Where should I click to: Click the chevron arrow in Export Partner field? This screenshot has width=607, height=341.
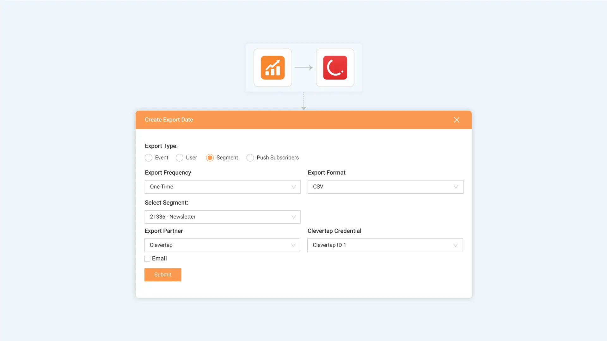[293, 245]
